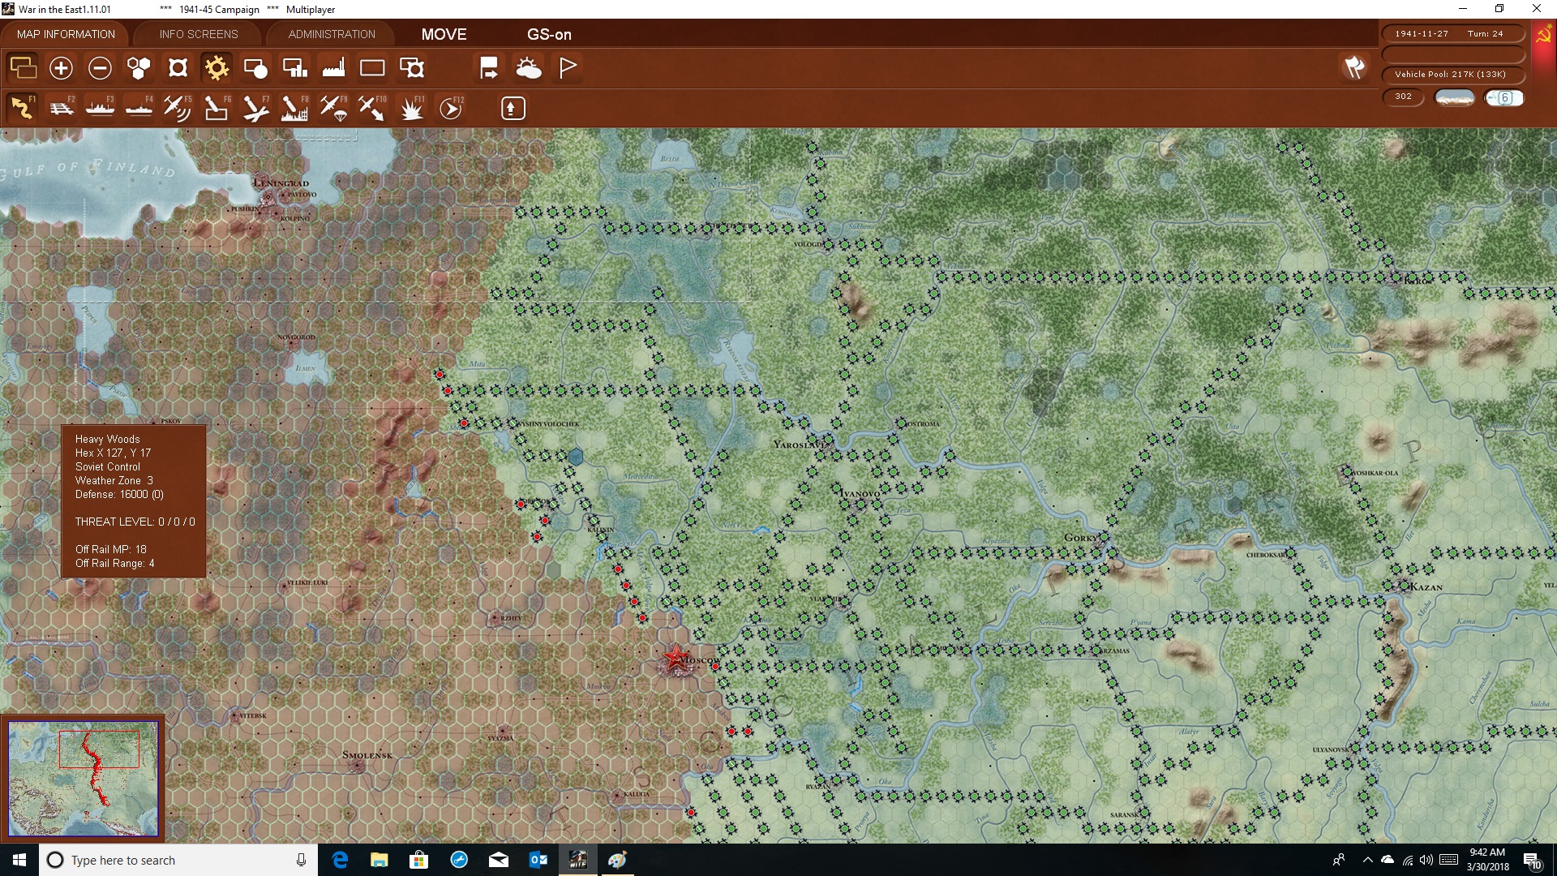Open Outlook from taskbar

pyautogui.click(x=538, y=860)
